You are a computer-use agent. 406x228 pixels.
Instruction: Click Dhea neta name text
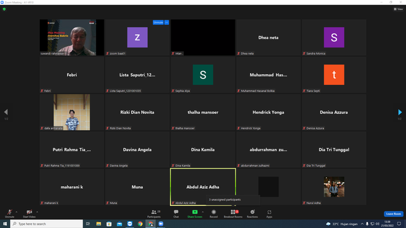[x=268, y=37]
